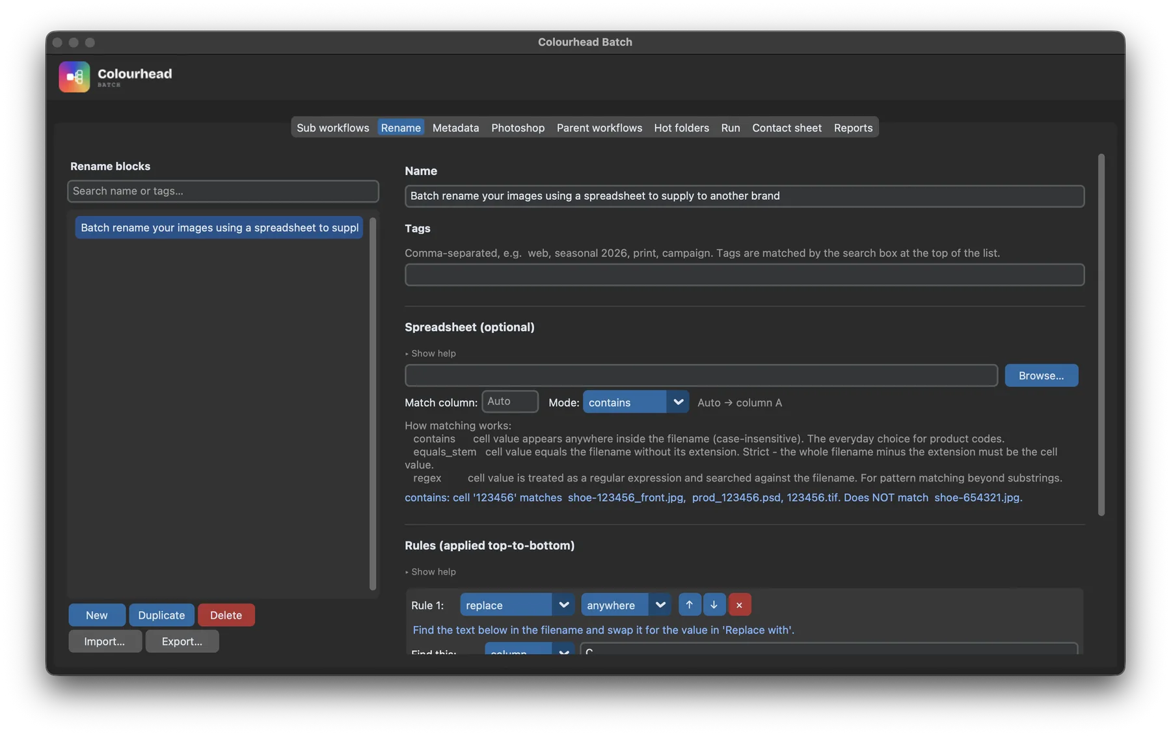The image size is (1171, 736).
Task: Click the Export... button
Action: 182,641
